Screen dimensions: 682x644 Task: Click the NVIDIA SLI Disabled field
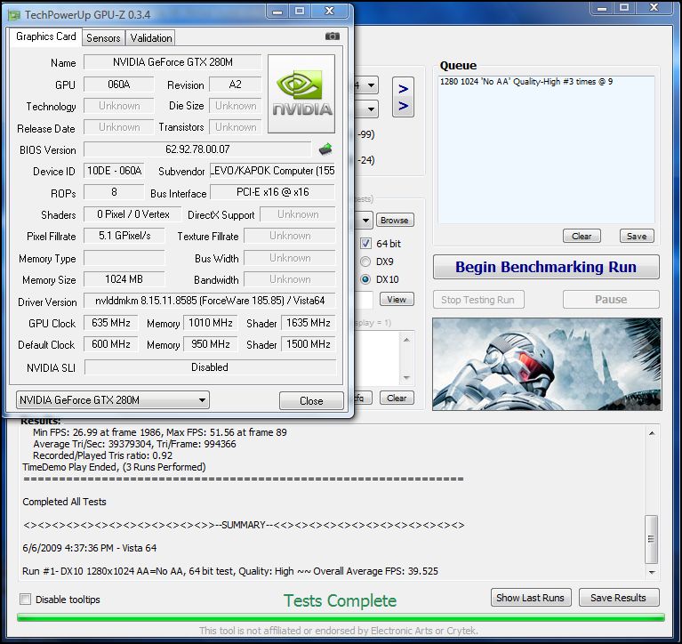pos(210,366)
